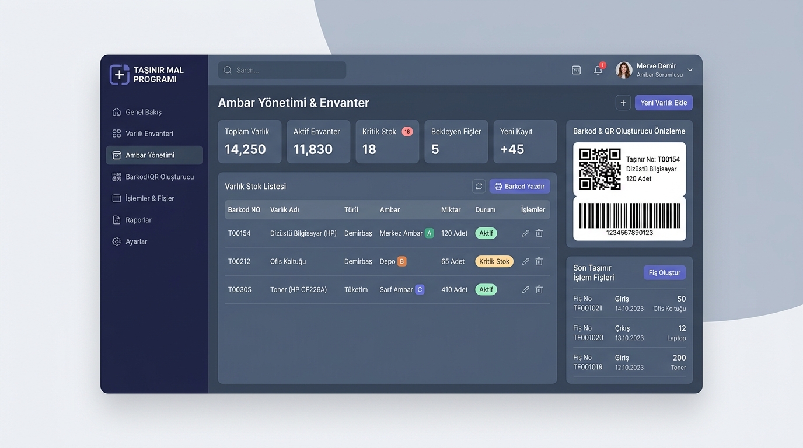Edit the T00212 Ofis Koltuğu entry
Viewport: 803px width, 448px height.
pyautogui.click(x=525, y=261)
